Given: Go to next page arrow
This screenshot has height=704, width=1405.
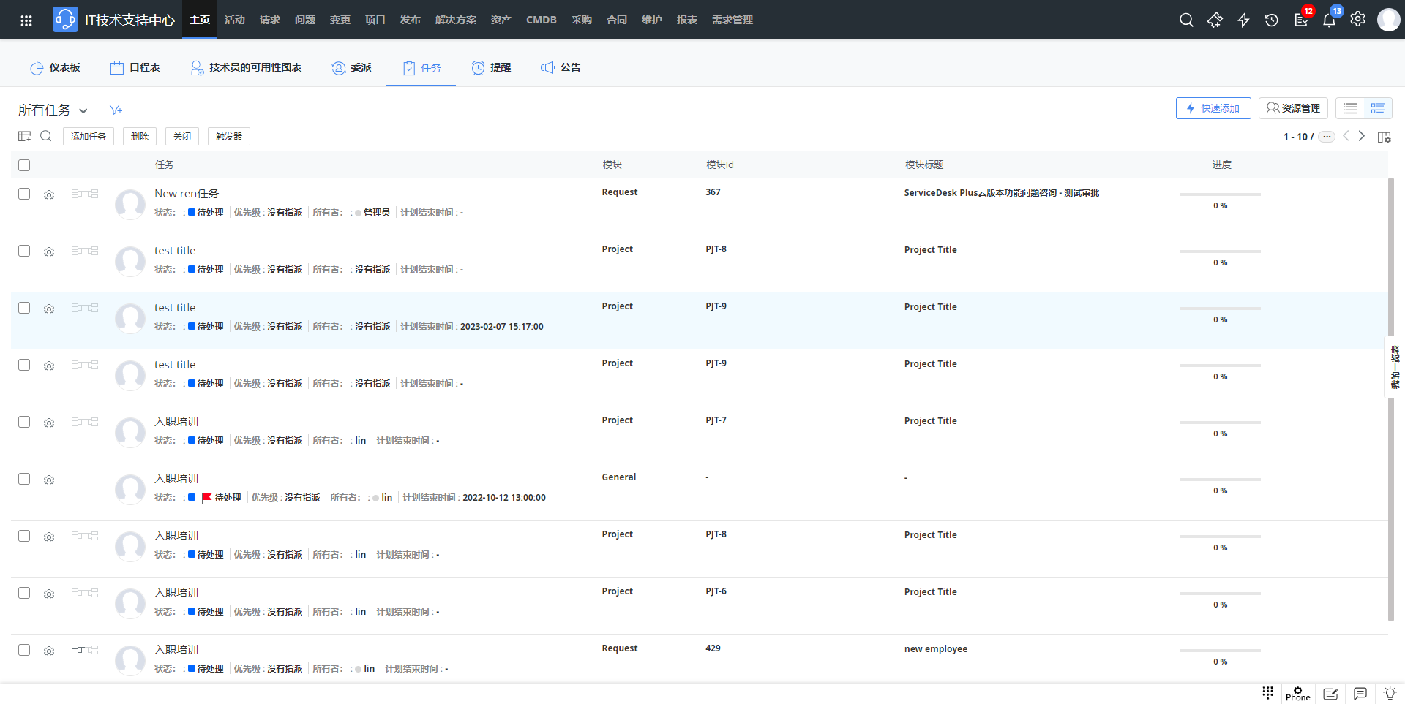Looking at the screenshot, I should (1362, 136).
